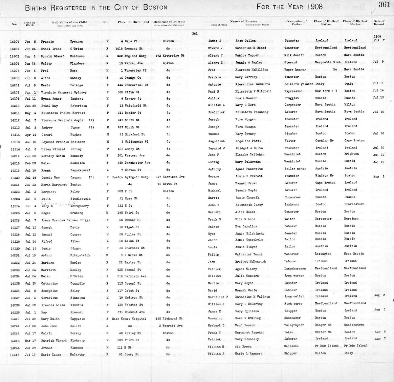Select mother Rosie Oppenheim
Image resolution: width=394 pixels, height=382 pixels.
click(x=249, y=240)
